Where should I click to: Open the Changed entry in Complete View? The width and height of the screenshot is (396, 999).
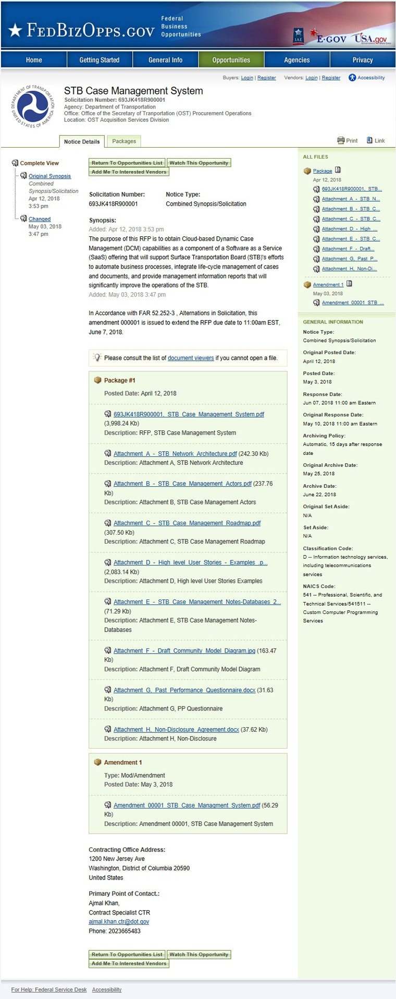point(40,219)
